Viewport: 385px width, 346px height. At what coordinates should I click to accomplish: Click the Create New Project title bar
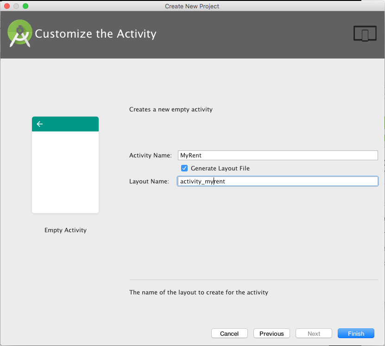(192, 6)
